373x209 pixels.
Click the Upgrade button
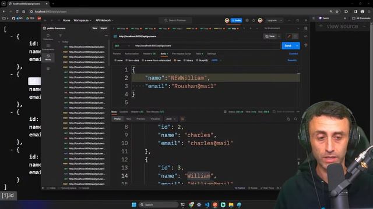pos(272,20)
